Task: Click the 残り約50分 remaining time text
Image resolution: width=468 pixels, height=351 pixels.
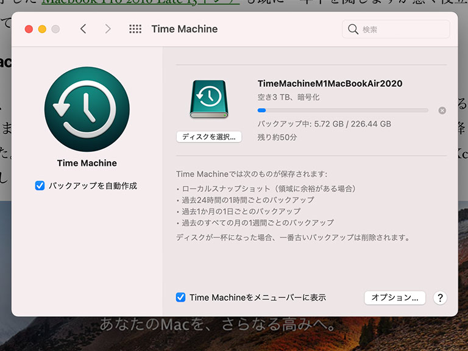Action: click(277, 137)
